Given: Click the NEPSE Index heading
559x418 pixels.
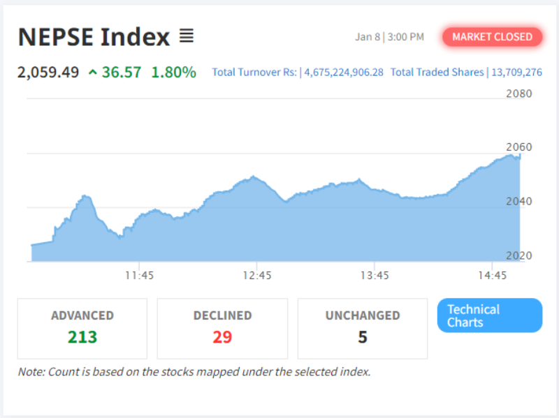Looking at the screenshot, I should point(94,37).
